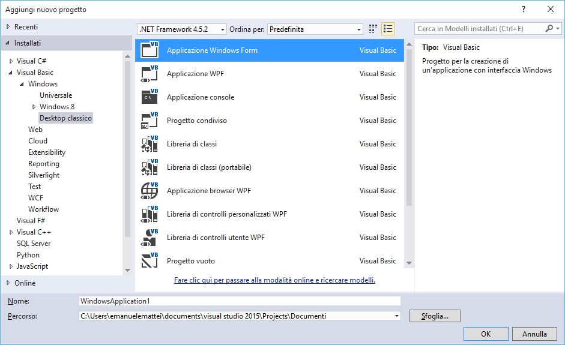565x345 pixels.
Task: Click the template list scroll down arrow
Action: tap(409, 263)
